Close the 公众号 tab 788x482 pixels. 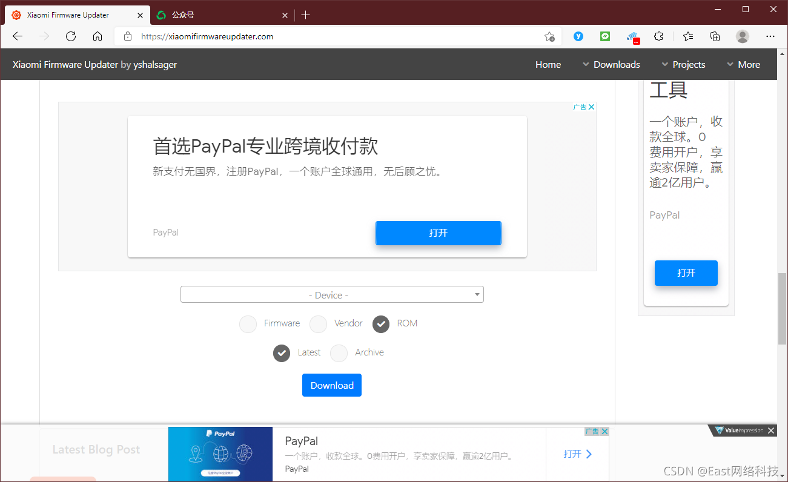(285, 15)
